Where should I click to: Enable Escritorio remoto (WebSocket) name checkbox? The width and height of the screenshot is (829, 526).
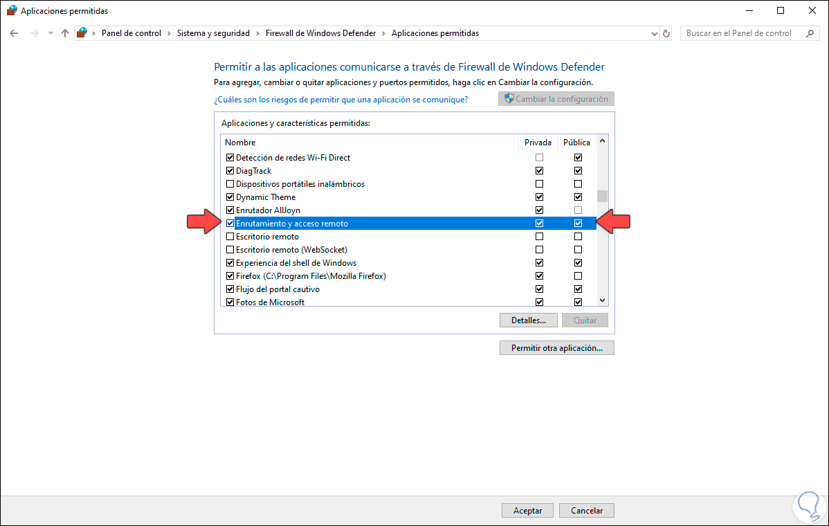pos(230,250)
